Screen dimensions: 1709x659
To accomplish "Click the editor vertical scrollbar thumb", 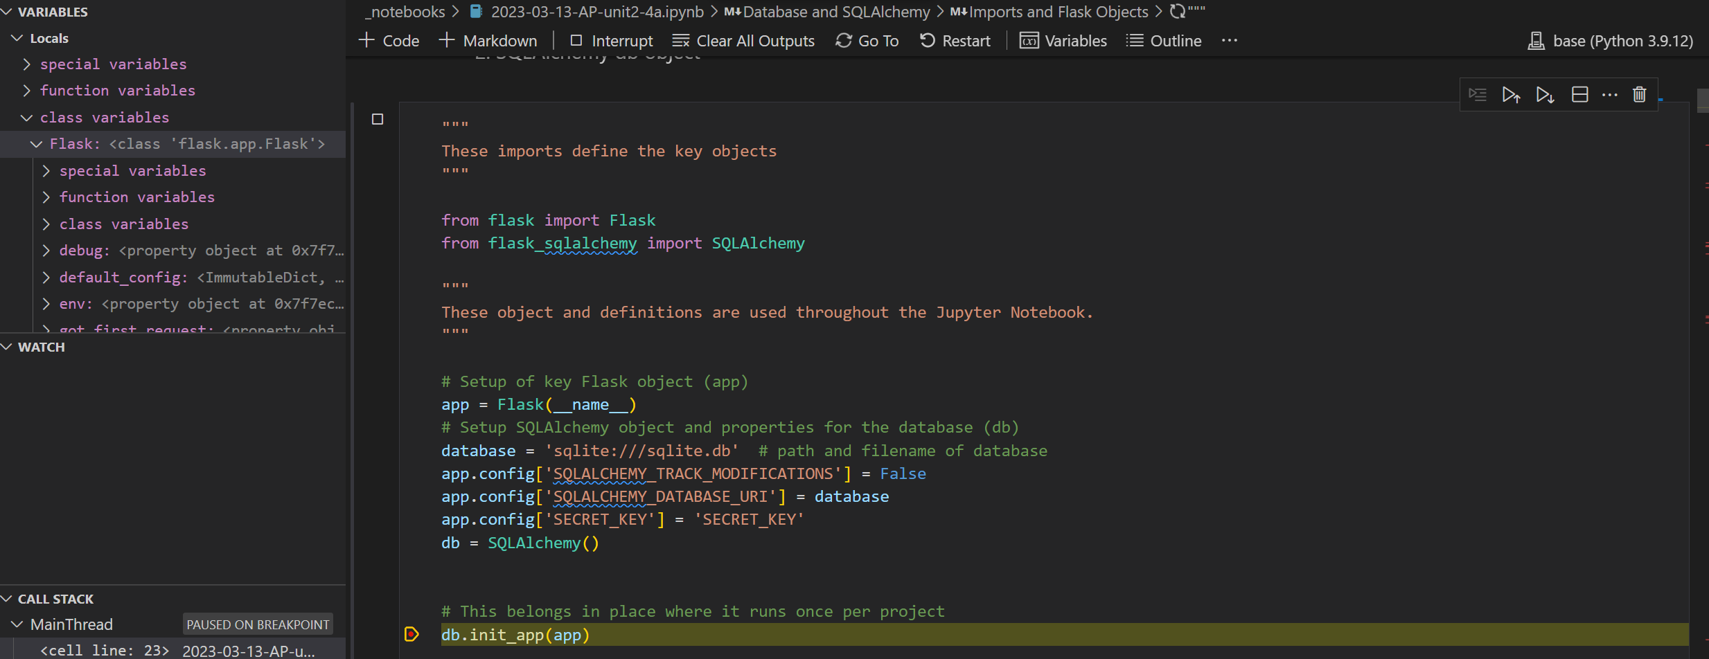I will pyautogui.click(x=1703, y=100).
